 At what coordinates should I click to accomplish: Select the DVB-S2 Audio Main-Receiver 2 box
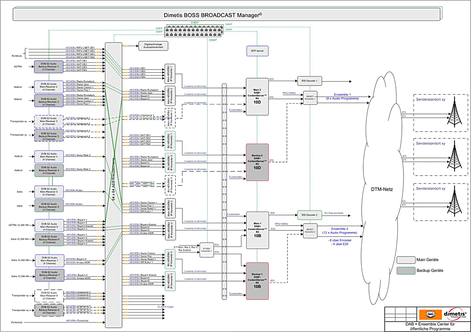coord(49,87)
